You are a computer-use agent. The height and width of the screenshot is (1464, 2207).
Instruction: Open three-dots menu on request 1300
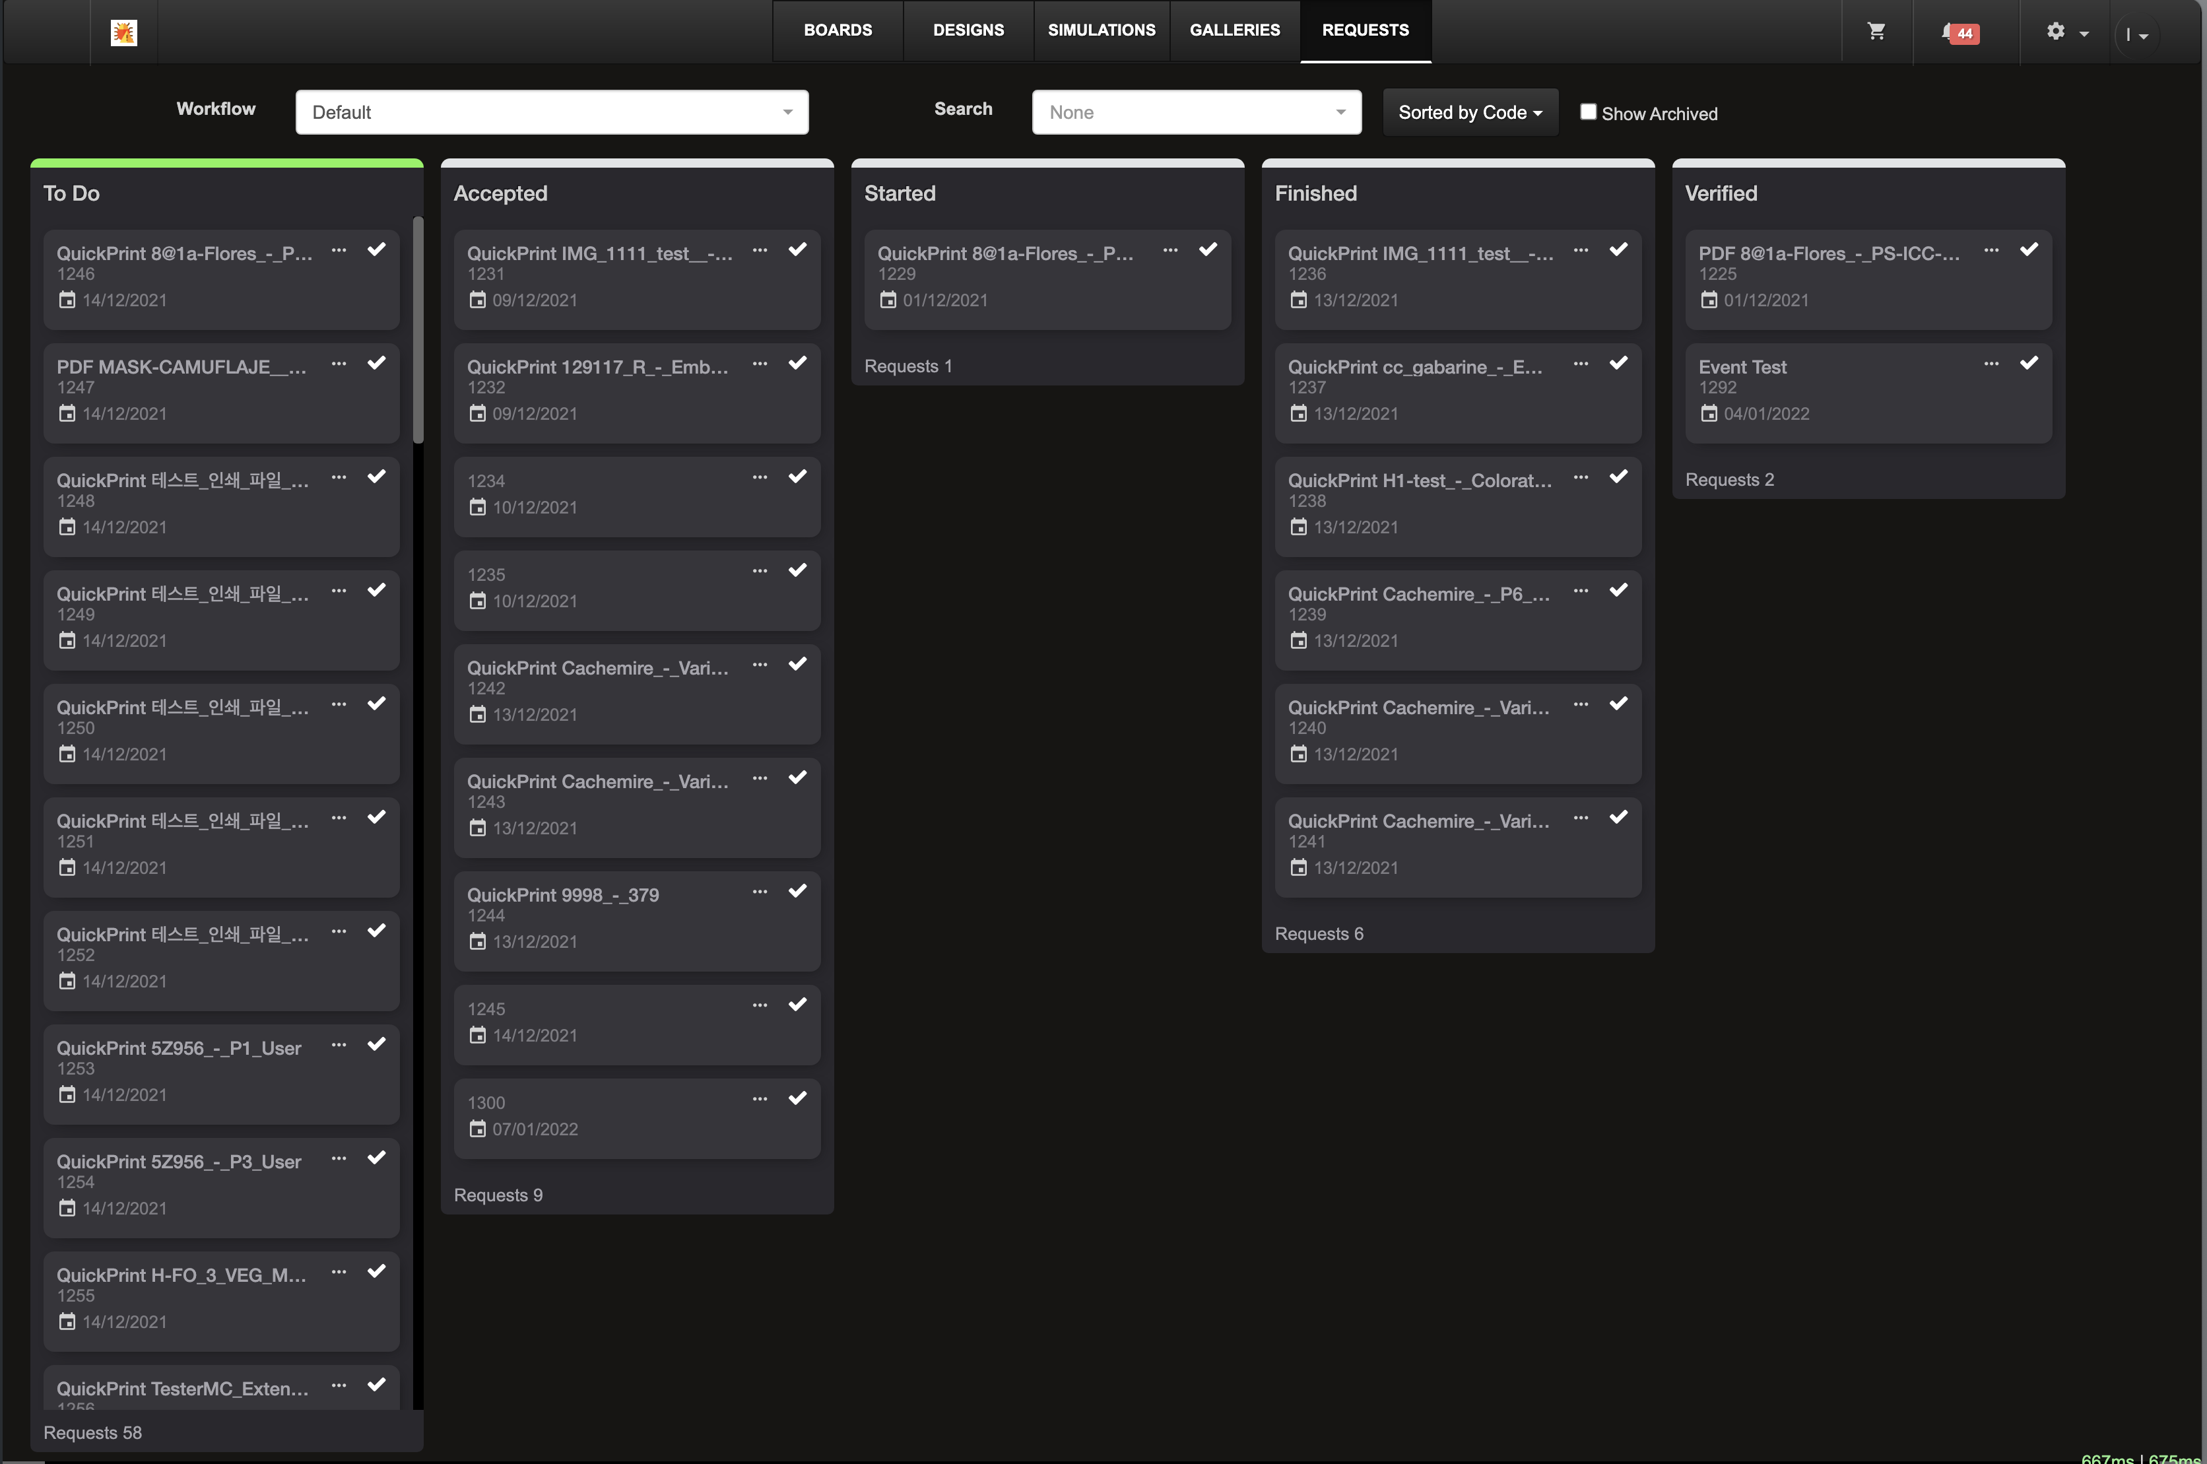click(760, 1099)
